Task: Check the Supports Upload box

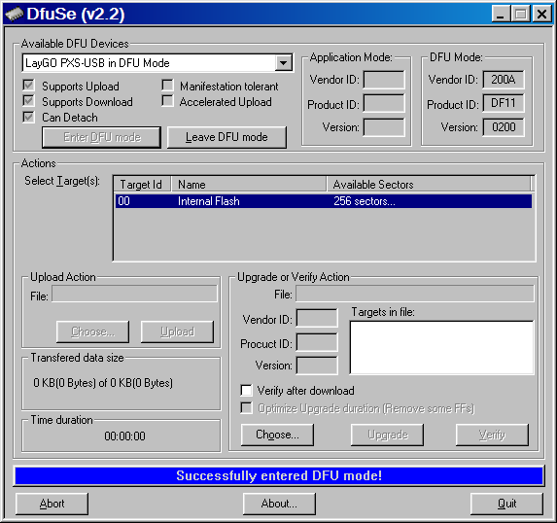Action: [28, 86]
